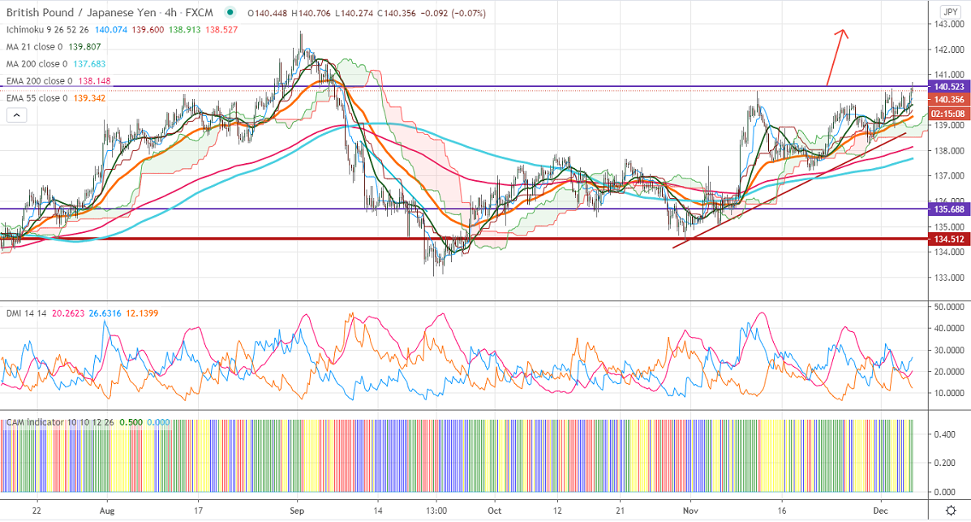971x522 pixels.
Task: Click the EMA 200 value 138.148
Action: tap(95, 81)
